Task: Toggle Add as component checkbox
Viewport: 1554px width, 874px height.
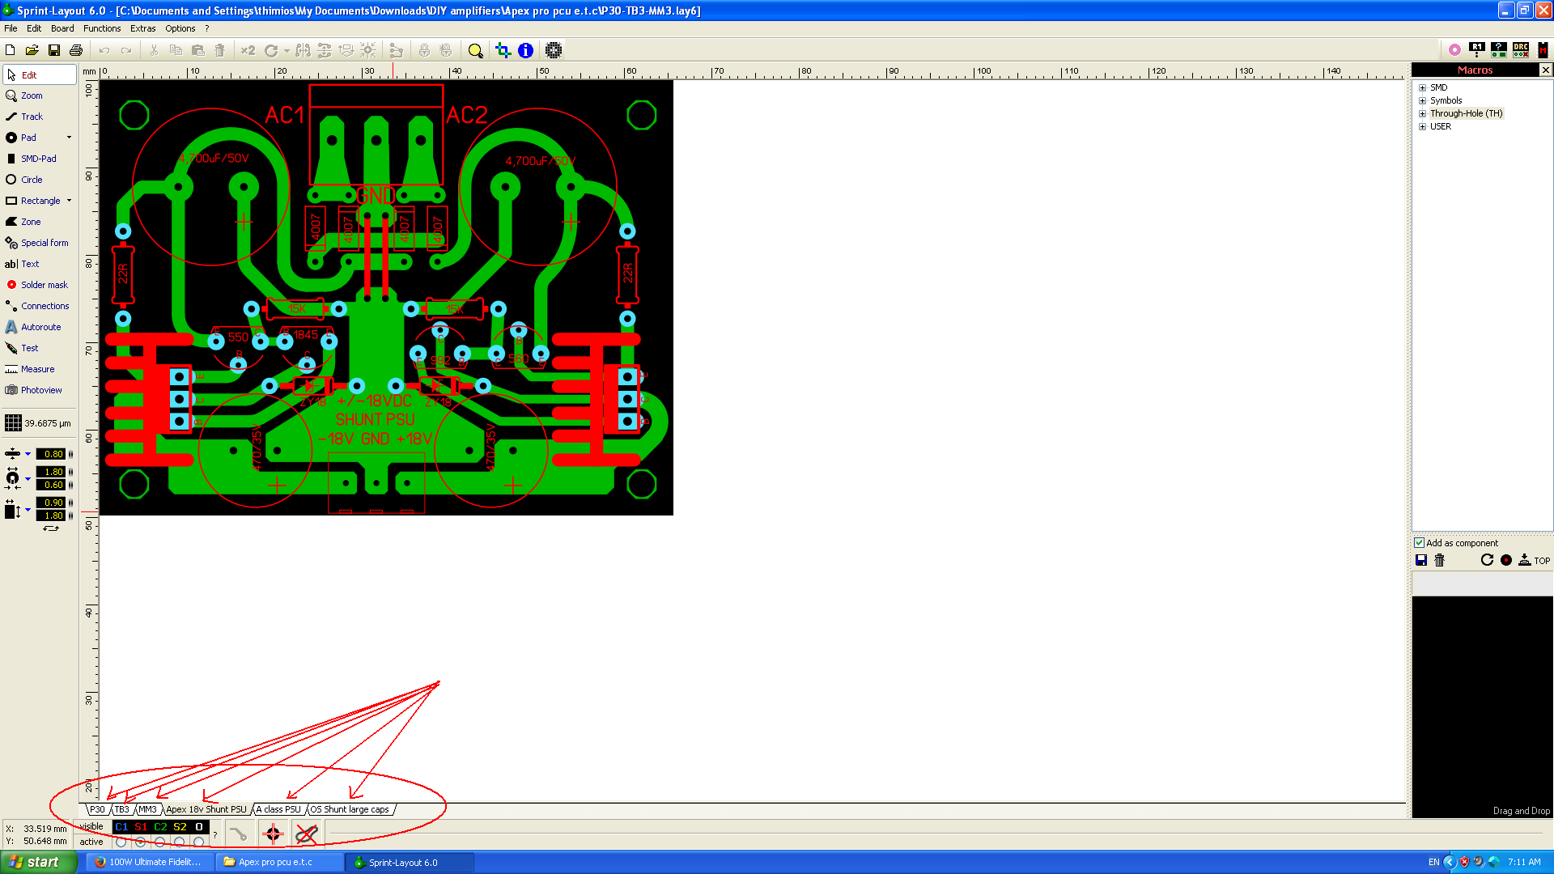Action: pyautogui.click(x=1419, y=543)
